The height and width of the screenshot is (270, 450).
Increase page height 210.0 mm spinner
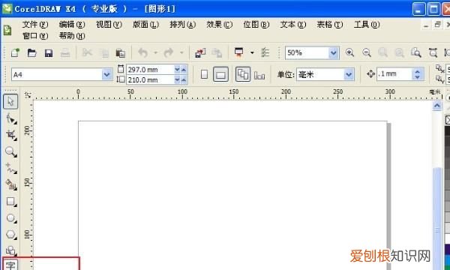184,79
